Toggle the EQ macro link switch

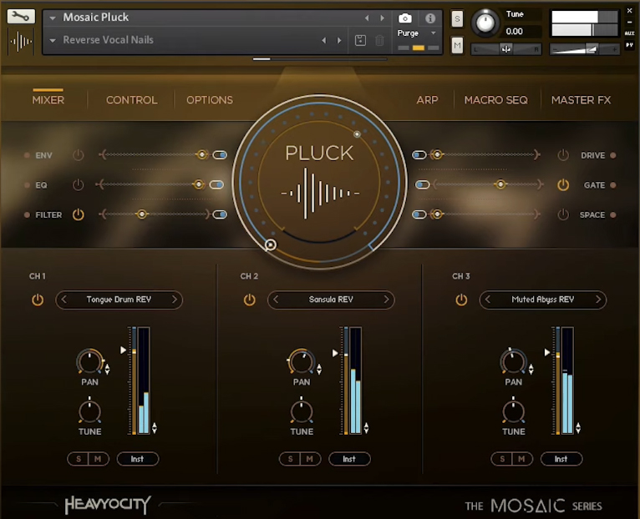216,184
